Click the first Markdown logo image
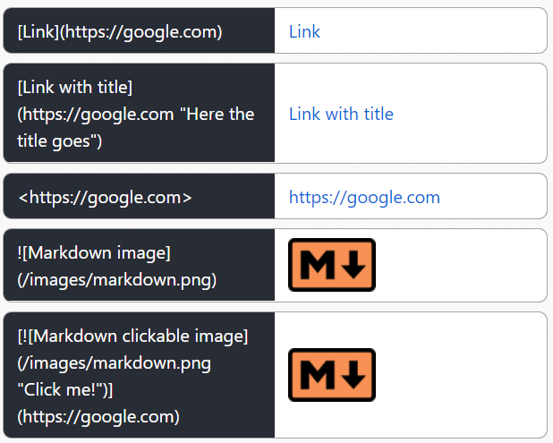Viewport: 553px width, 443px height. click(332, 265)
